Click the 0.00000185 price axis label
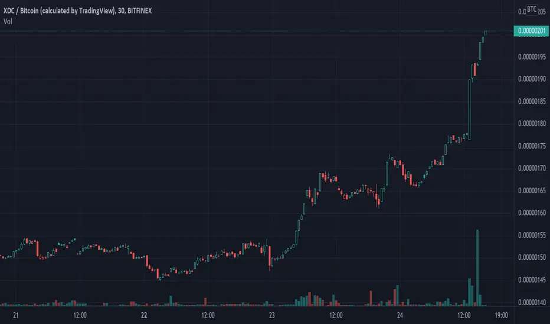The height and width of the screenshot is (324, 550). coord(532,101)
